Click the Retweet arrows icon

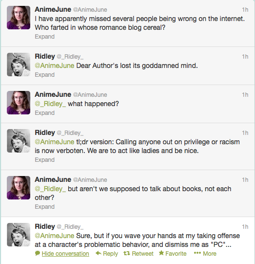127,253
